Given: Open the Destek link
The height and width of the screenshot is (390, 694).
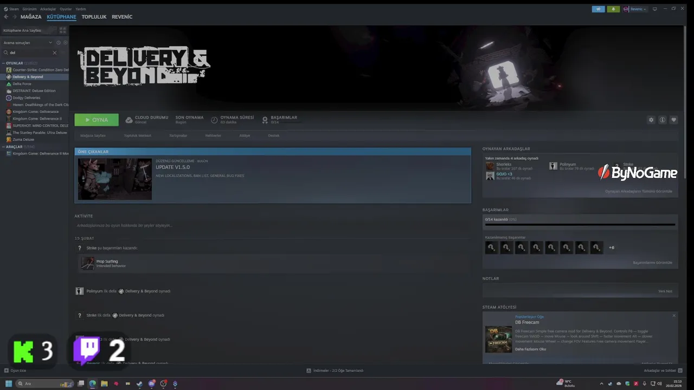Looking at the screenshot, I should [274, 135].
